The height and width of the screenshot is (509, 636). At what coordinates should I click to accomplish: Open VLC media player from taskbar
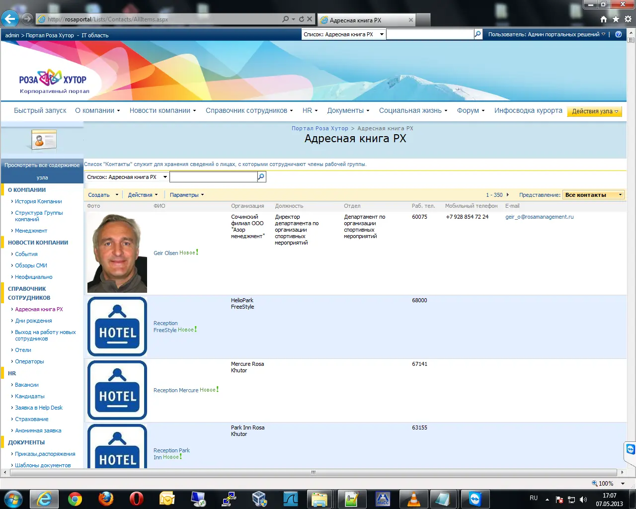click(x=413, y=499)
